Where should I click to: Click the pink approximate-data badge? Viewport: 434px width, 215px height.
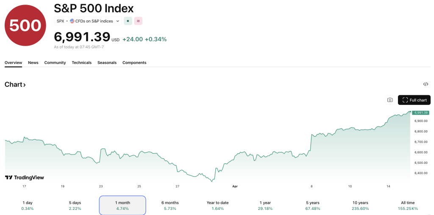138,21
